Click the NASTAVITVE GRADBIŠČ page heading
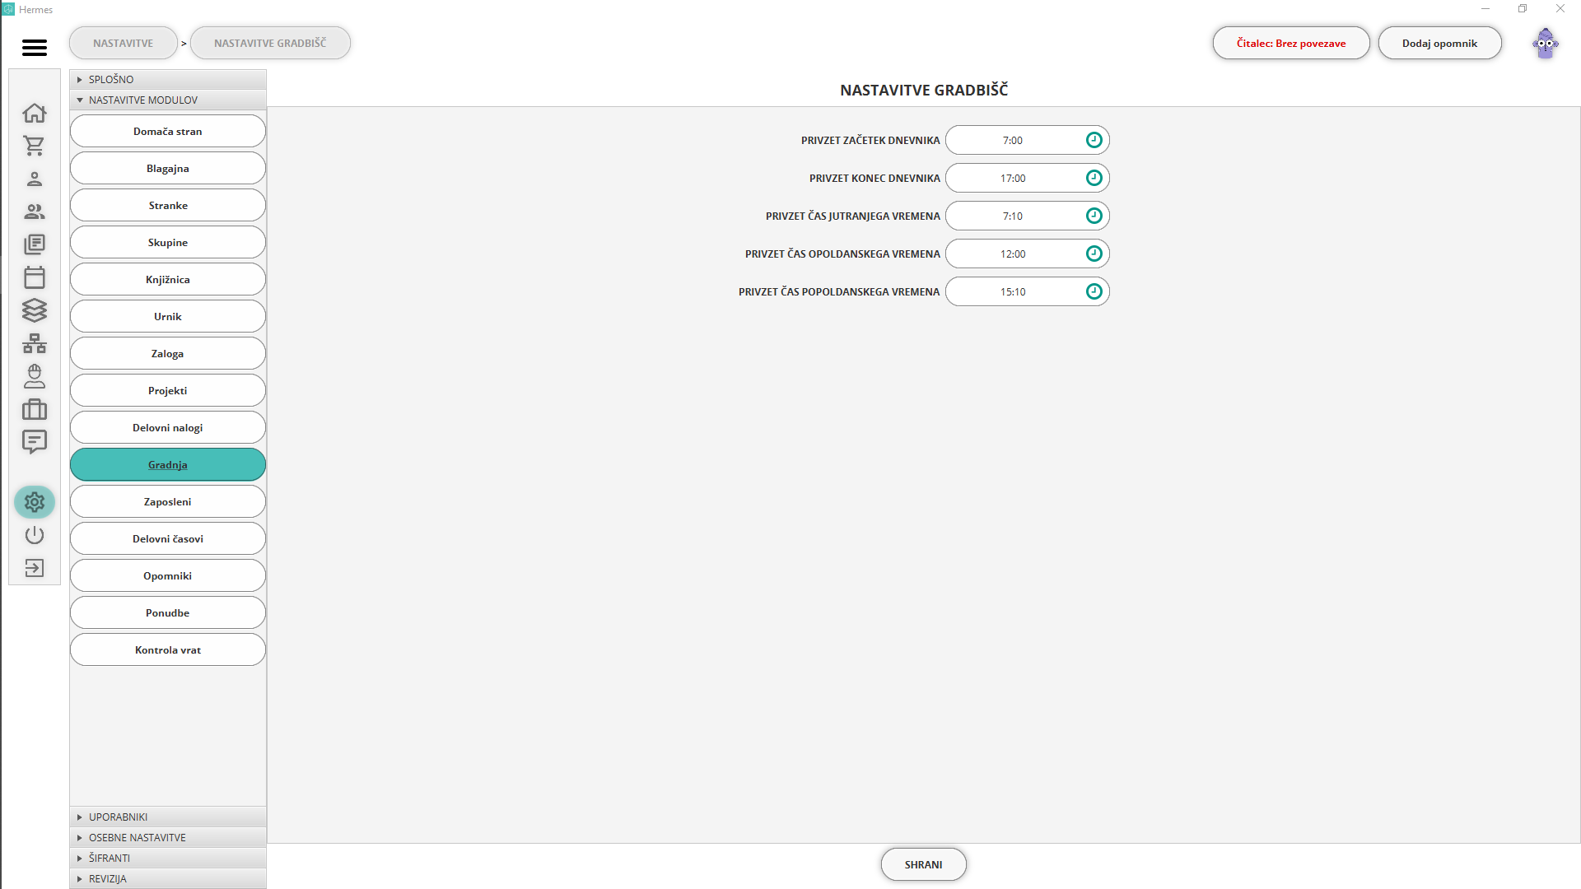This screenshot has height=889, width=1581. 923,90
